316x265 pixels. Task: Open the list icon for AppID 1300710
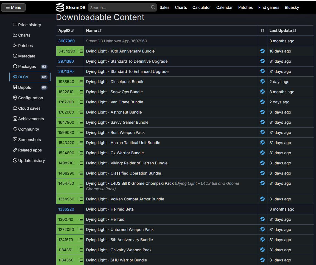coord(81,219)
